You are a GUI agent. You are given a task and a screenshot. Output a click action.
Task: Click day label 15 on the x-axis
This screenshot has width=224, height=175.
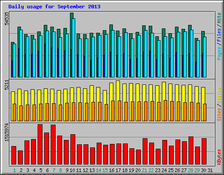[105, 170]
